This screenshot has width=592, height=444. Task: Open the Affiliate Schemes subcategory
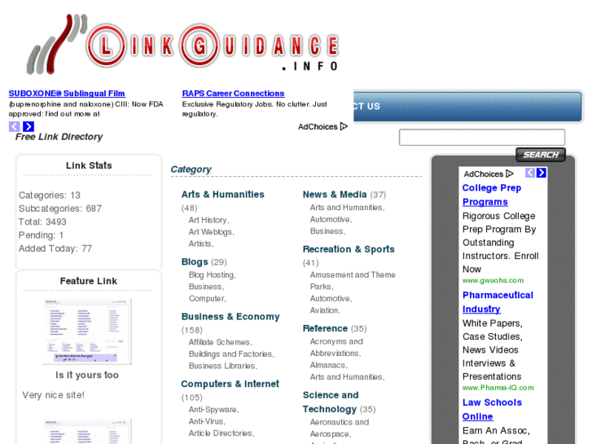220,342
